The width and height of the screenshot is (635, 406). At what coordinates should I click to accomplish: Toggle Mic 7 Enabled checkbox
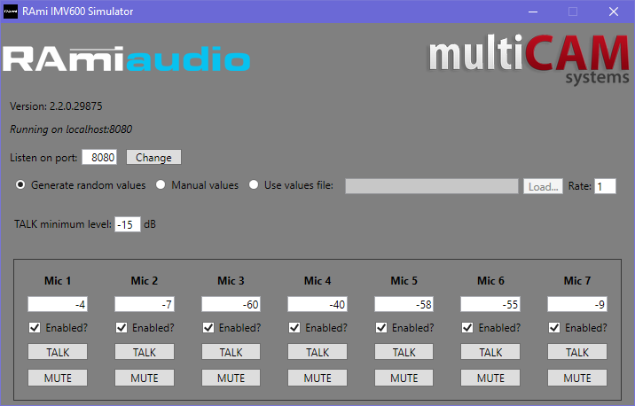coord(554,327)
